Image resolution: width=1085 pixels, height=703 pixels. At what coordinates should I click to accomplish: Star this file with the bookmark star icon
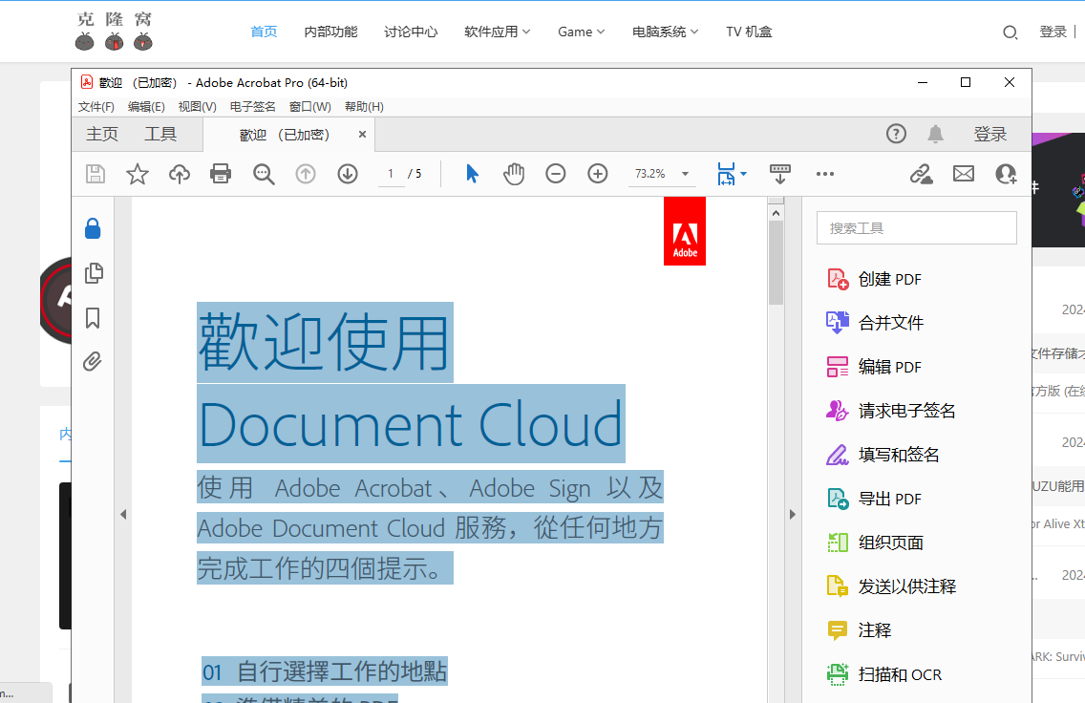point(137,174)
